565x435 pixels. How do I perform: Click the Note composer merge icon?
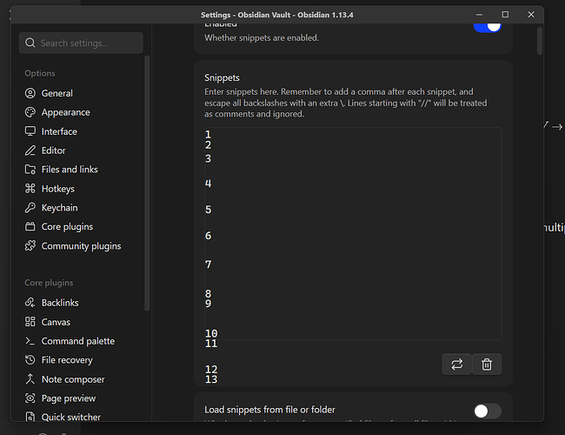[30, 379]
